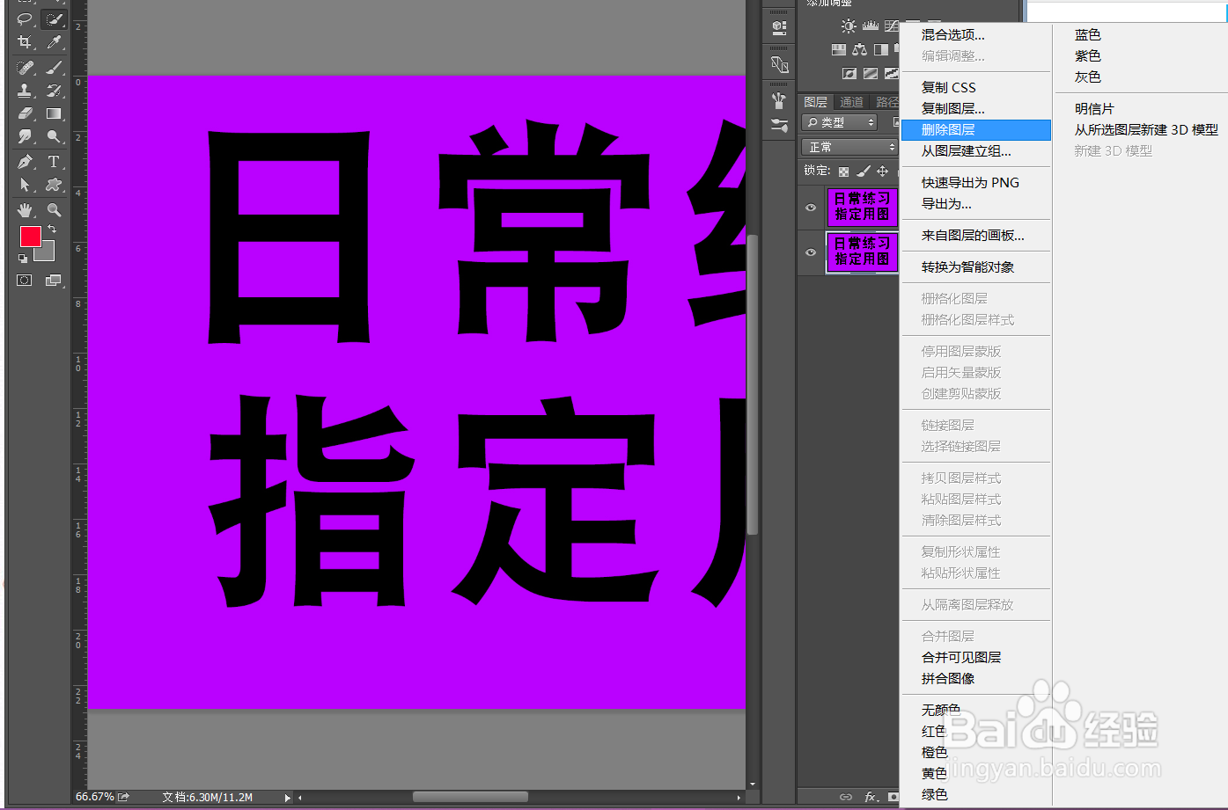Open the status bar info arrow
Screen dimensions: 1228x810
tap(287, 798)
